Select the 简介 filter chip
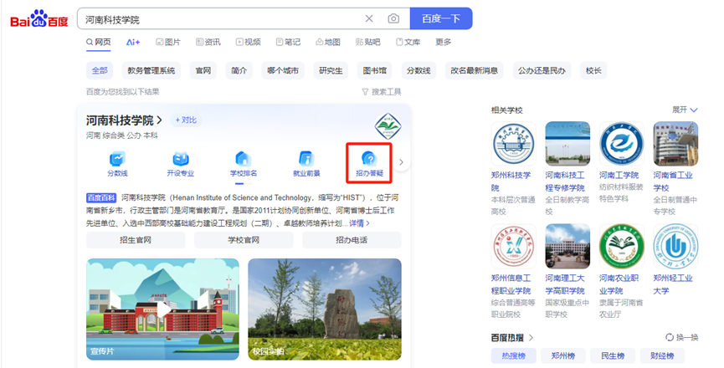Screen dimensions: 724x368 (239, 70)
